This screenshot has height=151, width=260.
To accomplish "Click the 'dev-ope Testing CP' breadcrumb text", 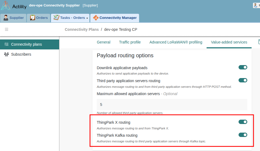I will [121, 29].
